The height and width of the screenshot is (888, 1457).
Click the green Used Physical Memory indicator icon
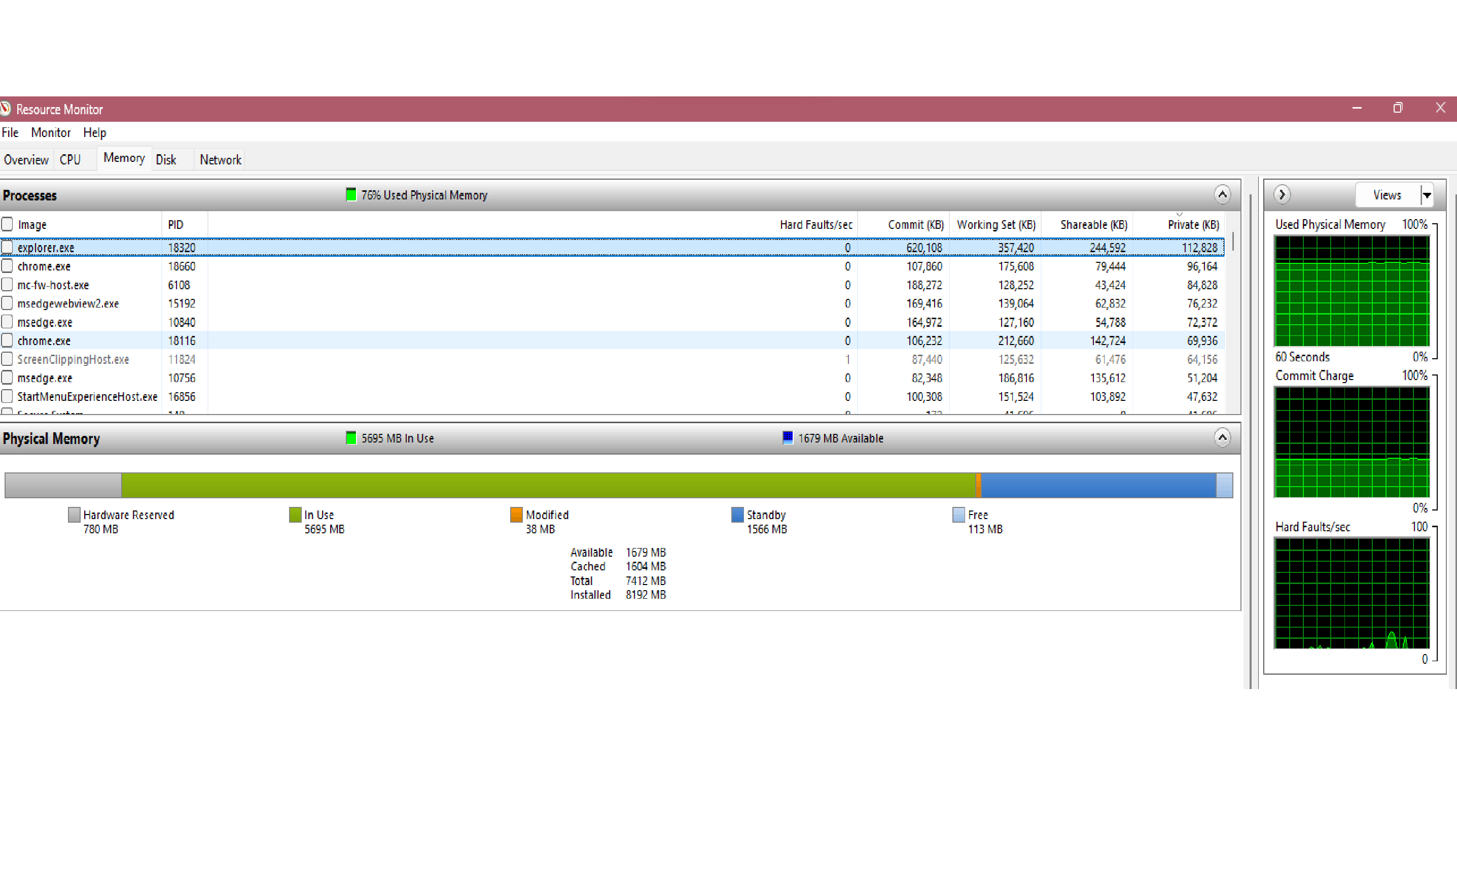350,195
